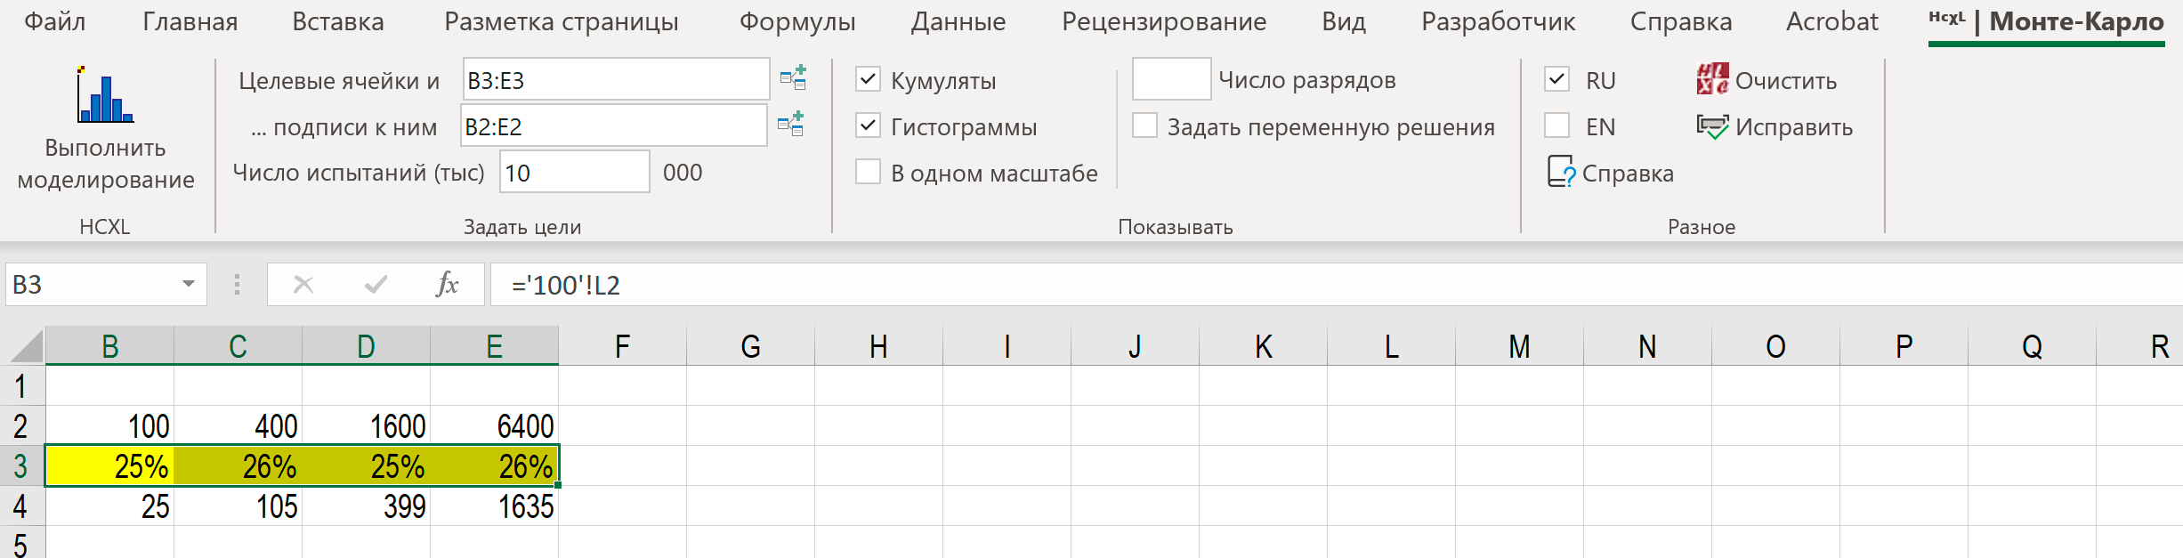Select the Монте-Карло tab
The height and width of the screenshot is (558, 2183).
[x=2046, y=21]
